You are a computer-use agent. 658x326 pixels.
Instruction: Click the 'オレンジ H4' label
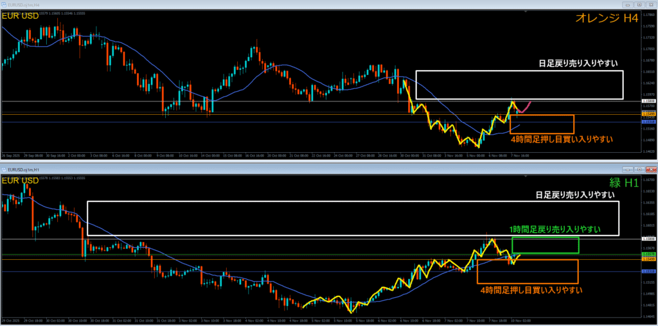tap(607, 20)
